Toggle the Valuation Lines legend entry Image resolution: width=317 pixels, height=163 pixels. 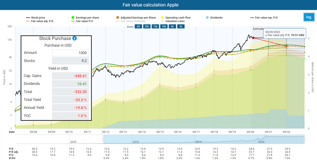click(x=172, y=21)
